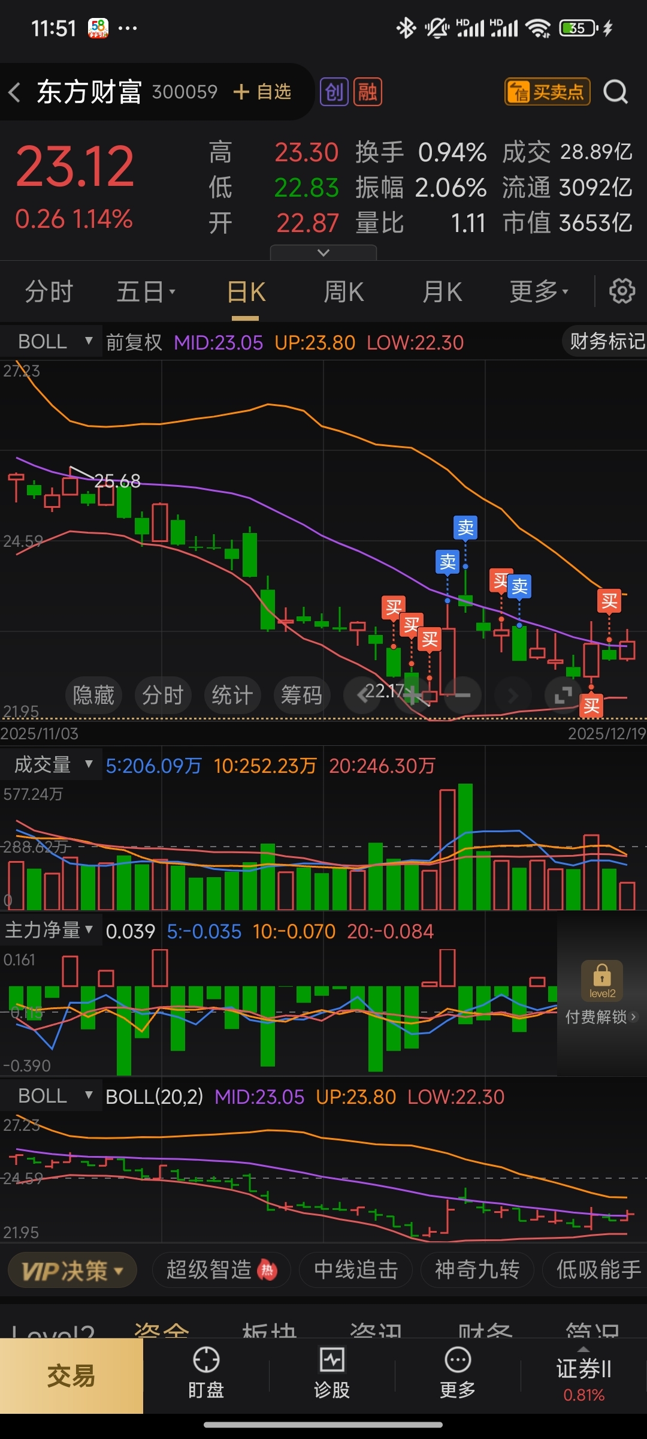Select the 神奇九转 indicator chip

point(477,1270)
